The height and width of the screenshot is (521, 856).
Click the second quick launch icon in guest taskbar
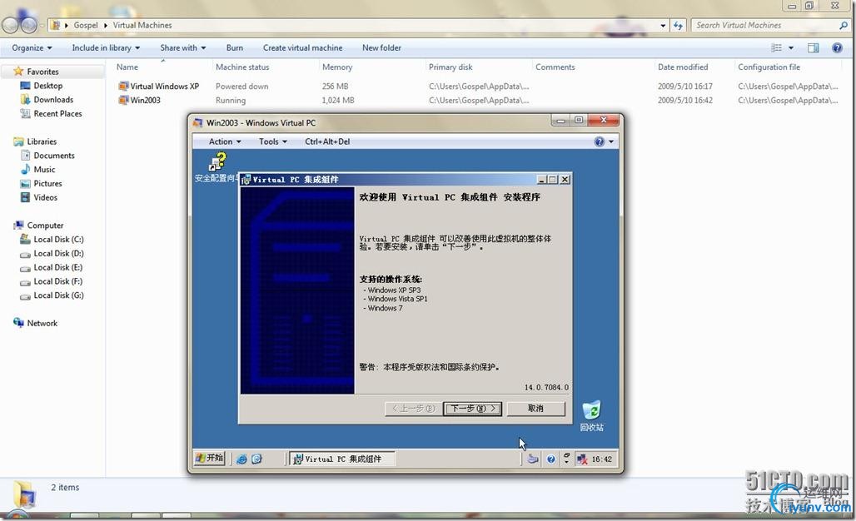click(x=256, y=459)
